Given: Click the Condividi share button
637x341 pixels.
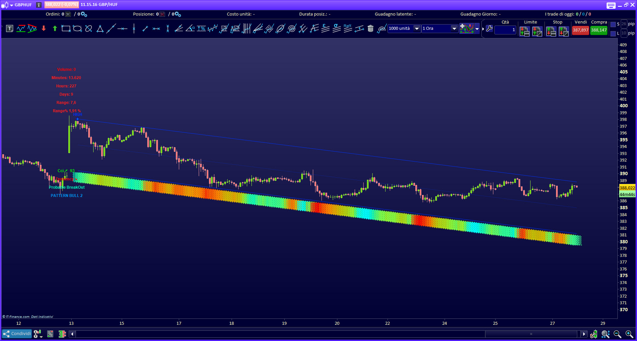Looking at the screenshot, I should tap(17, 334).
